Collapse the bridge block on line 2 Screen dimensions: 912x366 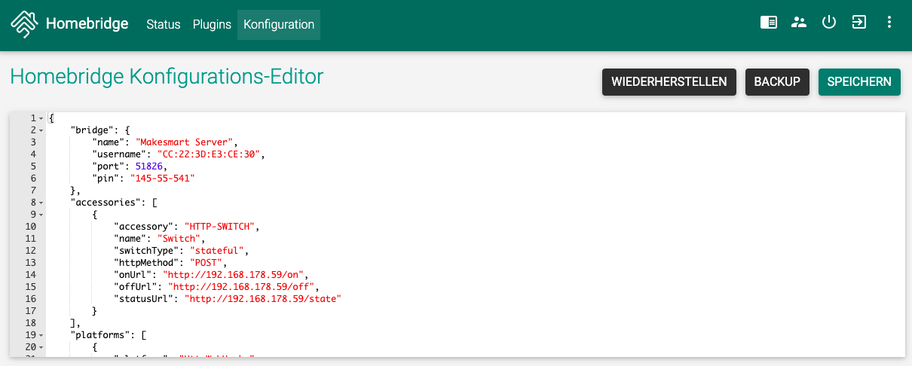pyautogui.click(x=41, y=130)
